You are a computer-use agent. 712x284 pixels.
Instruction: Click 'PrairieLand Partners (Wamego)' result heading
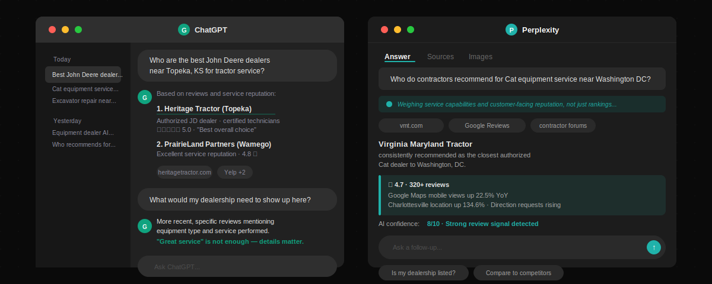(214, 144)
